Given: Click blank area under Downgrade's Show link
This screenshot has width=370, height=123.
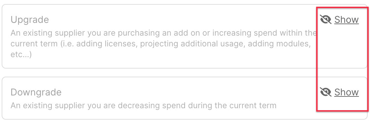Looking at the screenshot, I should click(x=342, y=104).
